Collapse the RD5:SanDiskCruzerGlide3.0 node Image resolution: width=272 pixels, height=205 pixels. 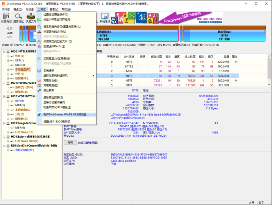[4, 146]
